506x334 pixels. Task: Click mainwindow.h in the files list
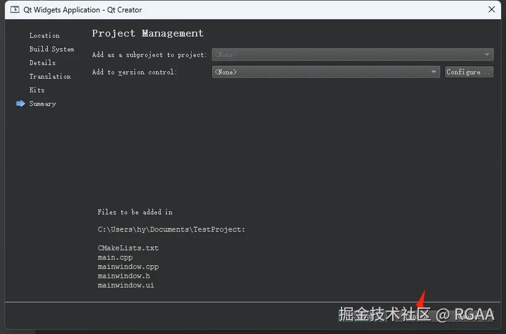[123, 276]
